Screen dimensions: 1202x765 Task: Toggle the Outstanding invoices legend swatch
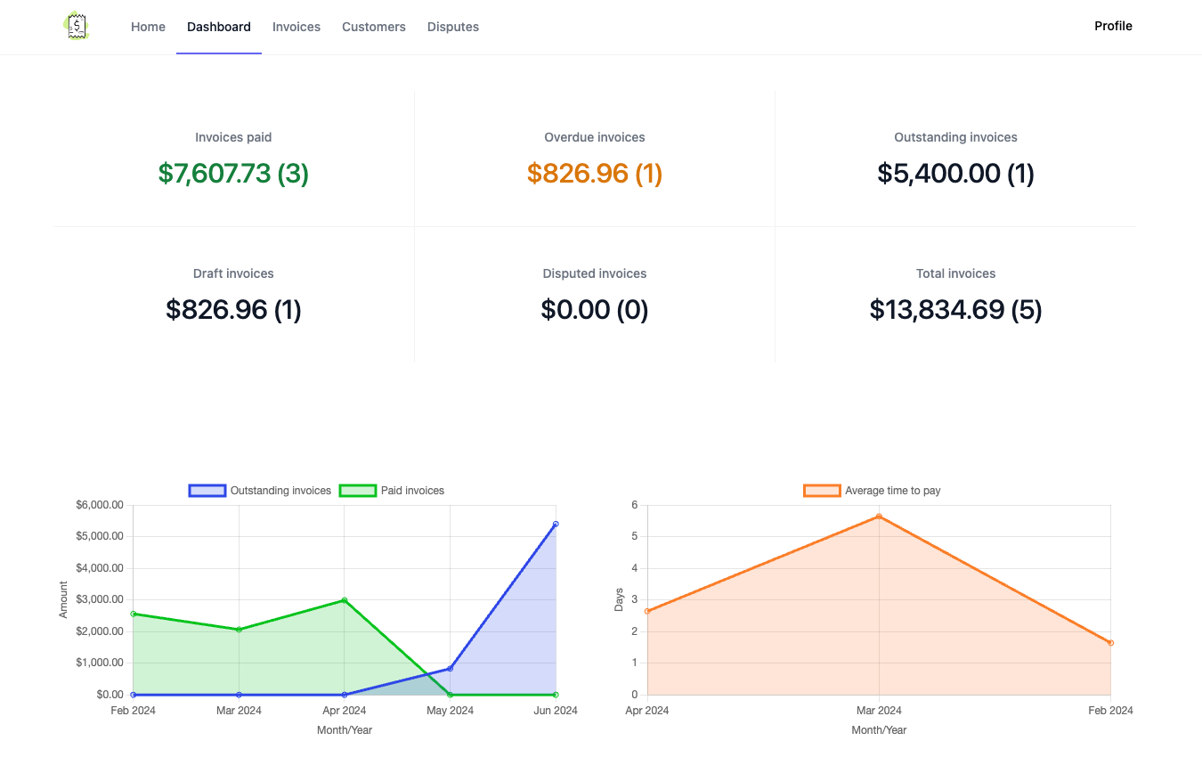point(207,491)
